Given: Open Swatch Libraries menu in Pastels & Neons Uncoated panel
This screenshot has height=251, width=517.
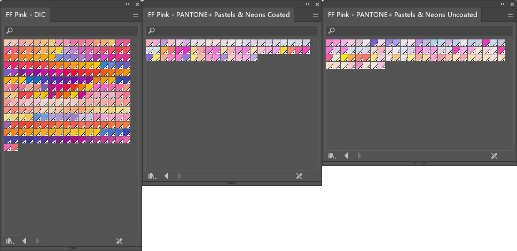Looking at the screenshot, I should point(332,156).
